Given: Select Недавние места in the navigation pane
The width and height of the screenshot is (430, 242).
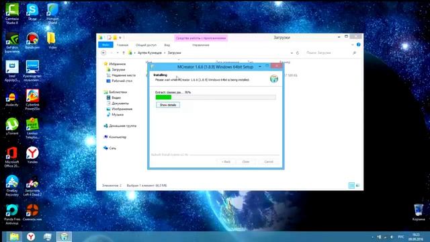Looking at the screenshot, I should point(121,75).
